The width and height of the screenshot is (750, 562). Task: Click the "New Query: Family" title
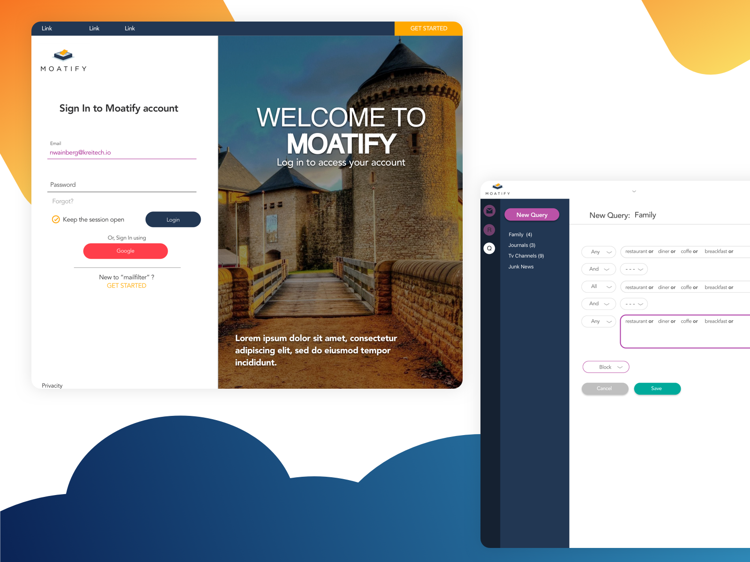click(x=622, y=215)
